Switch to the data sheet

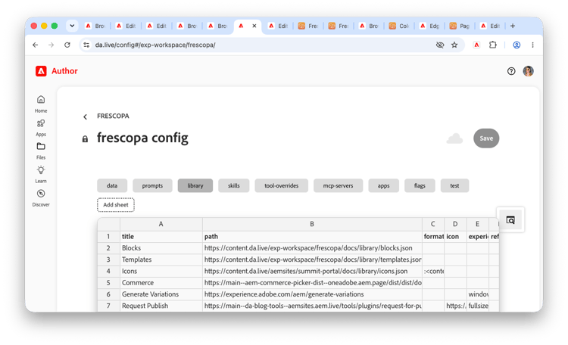click(x=112, y=185)
